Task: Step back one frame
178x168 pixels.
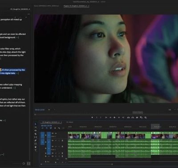Action: tap(110, 117)
